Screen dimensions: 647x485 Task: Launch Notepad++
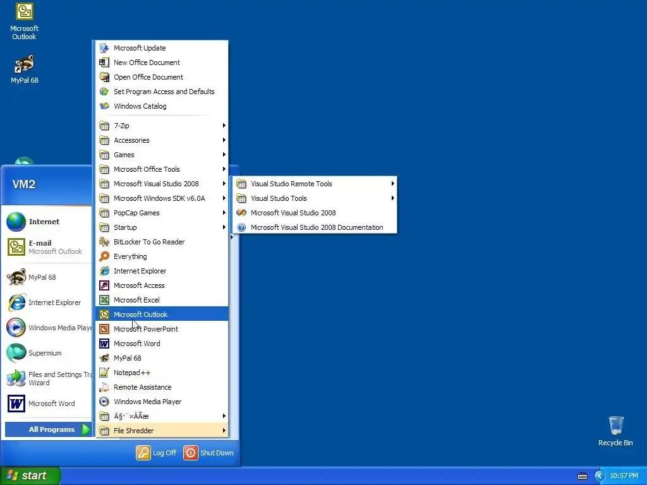point(162,373)
